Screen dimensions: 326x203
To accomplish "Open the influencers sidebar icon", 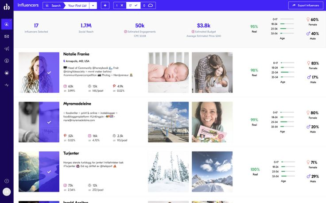I will pyautogui.click(x=7, y=24).
